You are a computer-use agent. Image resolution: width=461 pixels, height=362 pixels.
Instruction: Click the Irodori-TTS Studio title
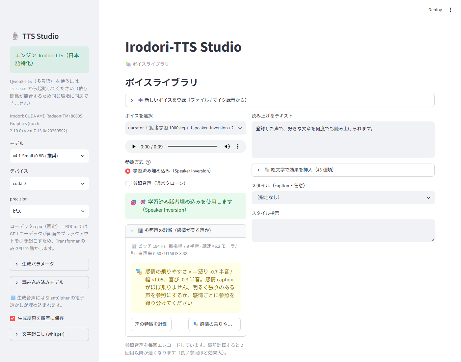point(183,47)
